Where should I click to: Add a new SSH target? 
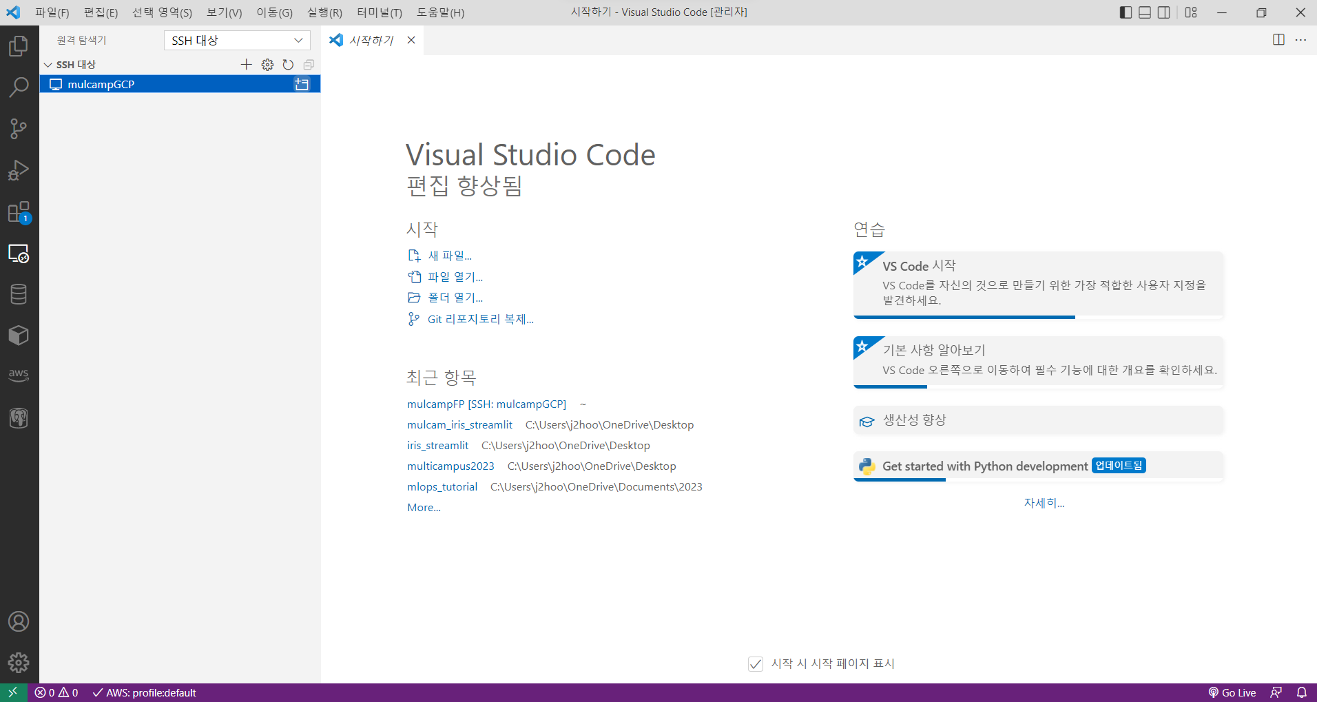[247, 64]
